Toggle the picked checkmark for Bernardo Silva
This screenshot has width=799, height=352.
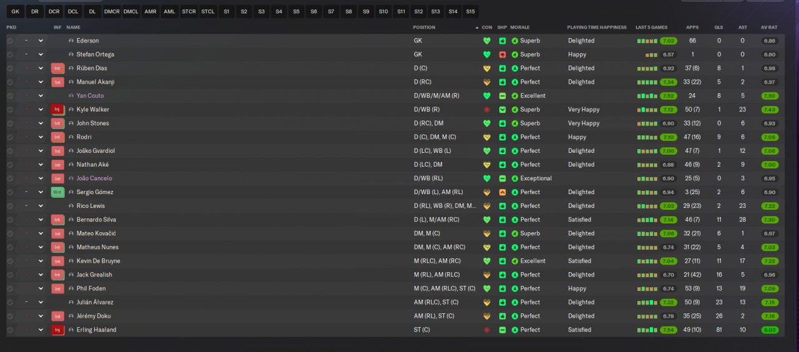click(x=10, y=220)
